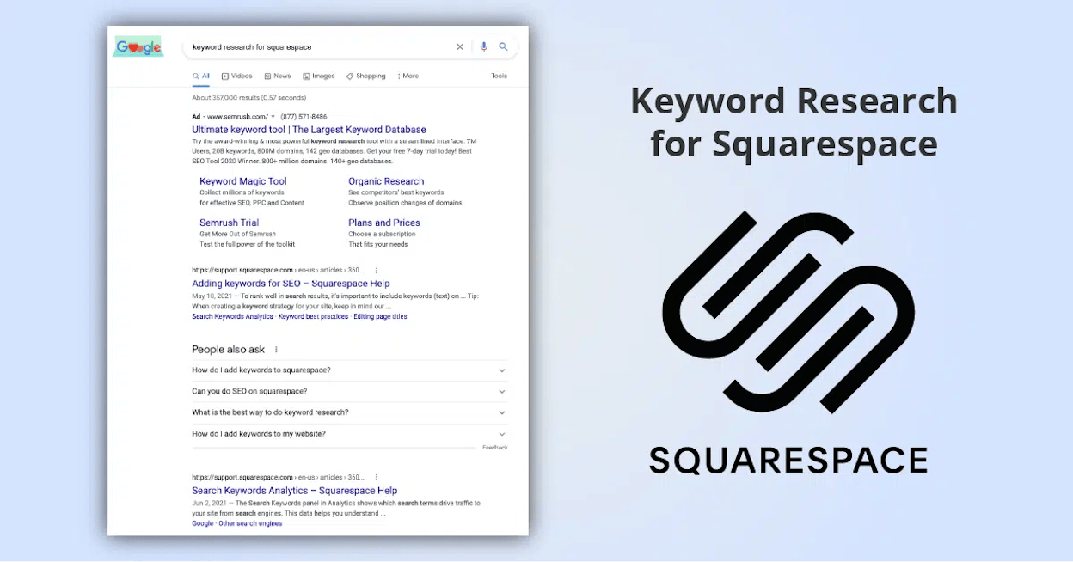Click the SQUARESPACE wordmark text
The image size is (1073, 562).
pyautogui.click(x=788, y=460)
